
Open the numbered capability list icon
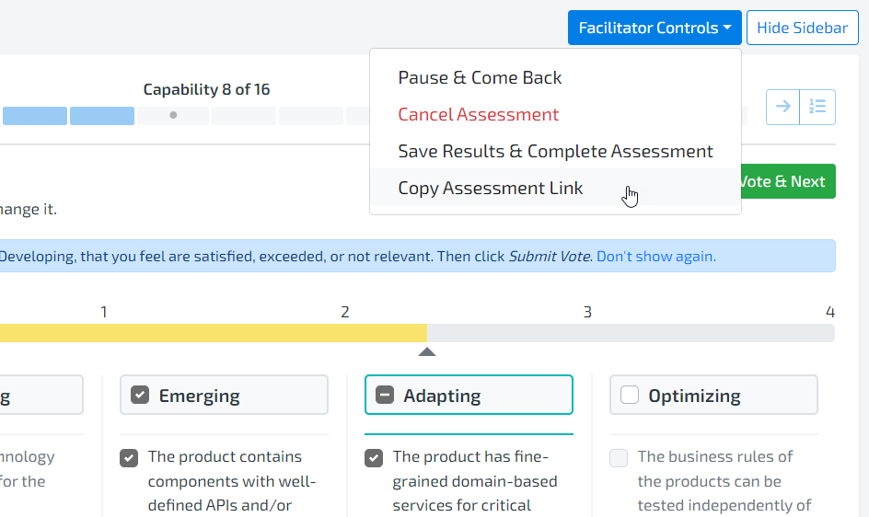817,107
